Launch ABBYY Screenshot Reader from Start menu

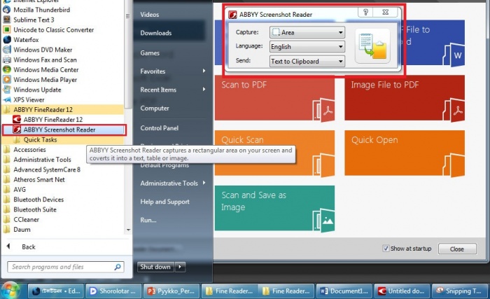click(64, 130)
